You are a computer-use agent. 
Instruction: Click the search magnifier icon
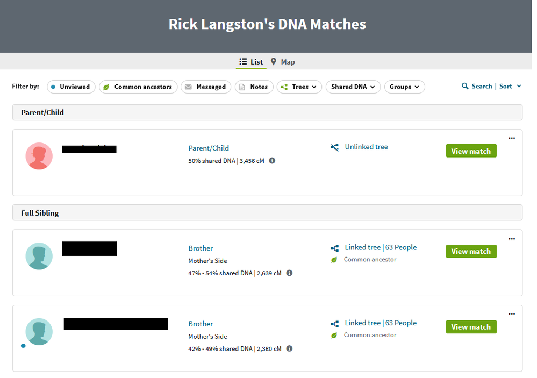pyautogui.click(x=465, y=86)
